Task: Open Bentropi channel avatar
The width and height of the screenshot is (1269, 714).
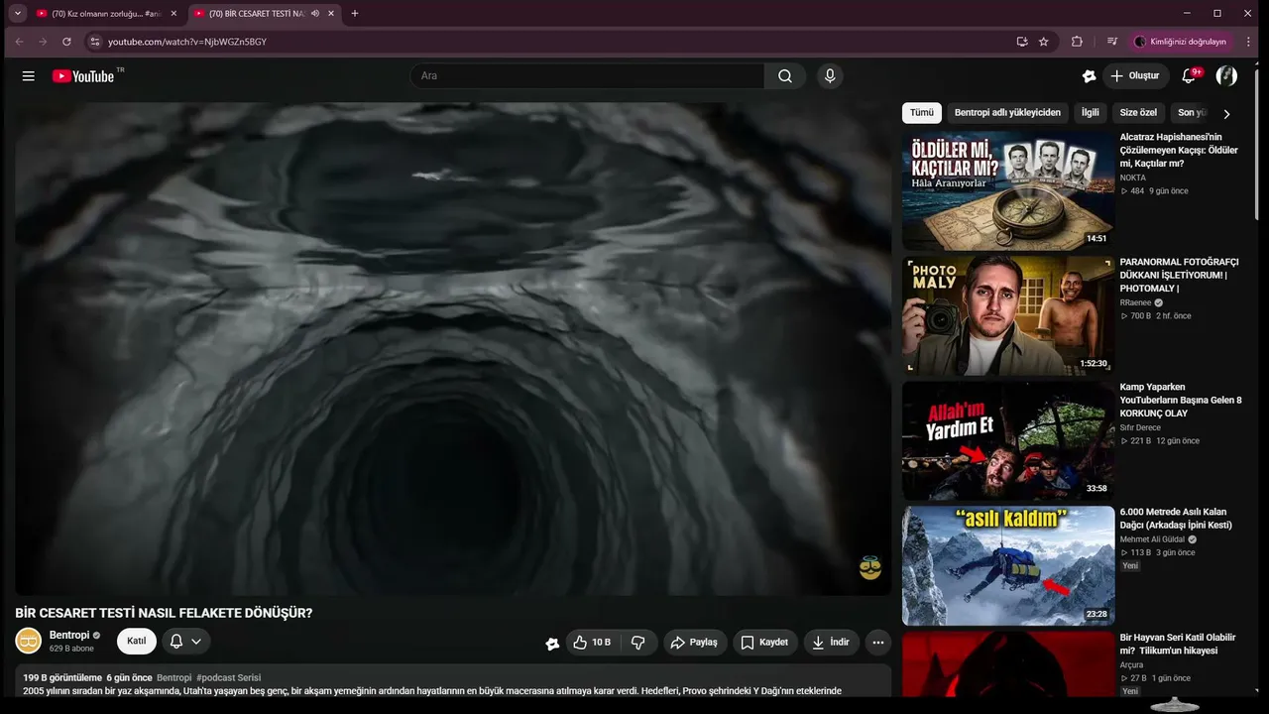Action: click(29, 641)
